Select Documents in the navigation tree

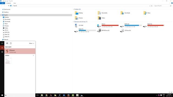coord(7,19)
